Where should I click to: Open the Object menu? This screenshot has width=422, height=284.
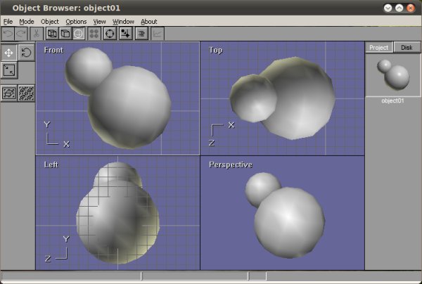point(49,22)
